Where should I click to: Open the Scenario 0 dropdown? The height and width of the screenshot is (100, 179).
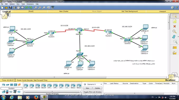coord(95,84)
